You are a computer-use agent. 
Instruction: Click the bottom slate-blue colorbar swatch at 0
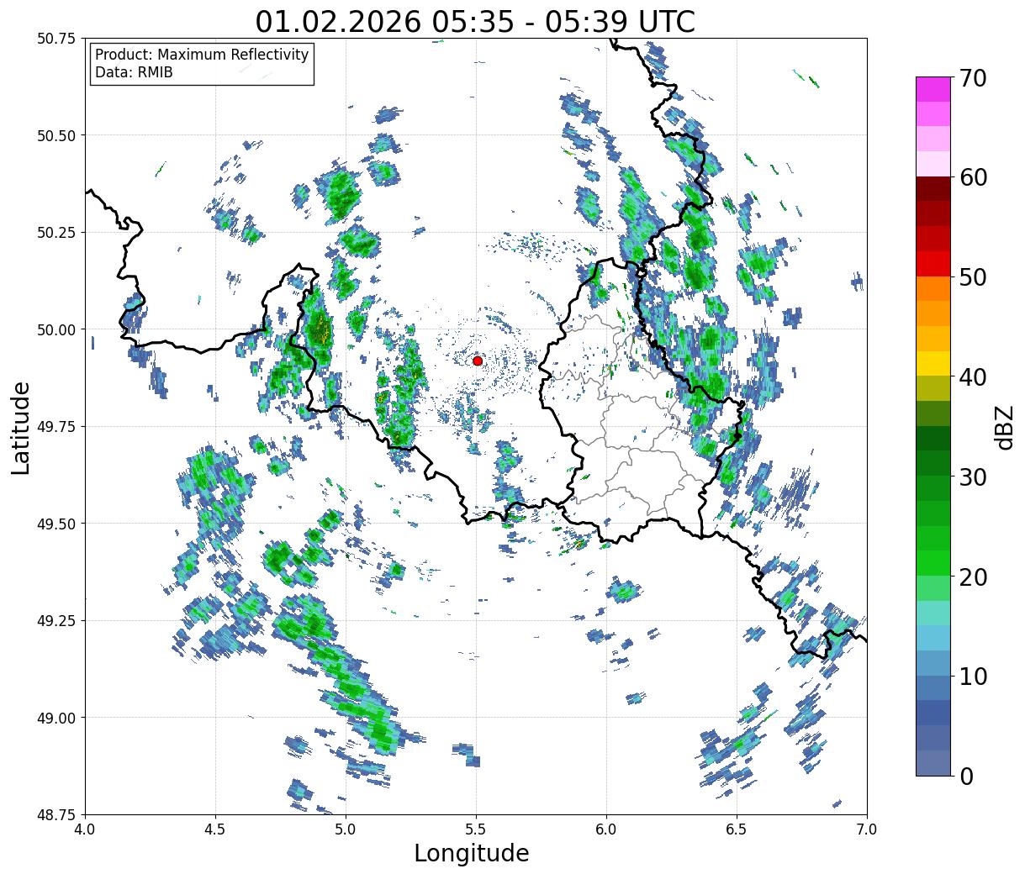point(933,762)
